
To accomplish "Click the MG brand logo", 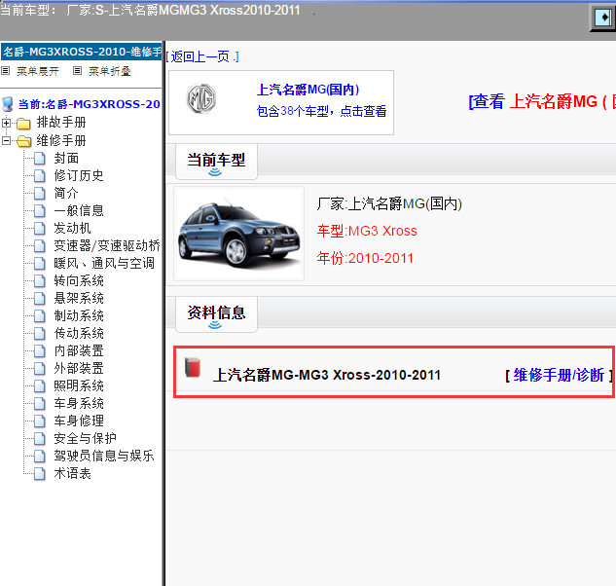I will point(201,98).
